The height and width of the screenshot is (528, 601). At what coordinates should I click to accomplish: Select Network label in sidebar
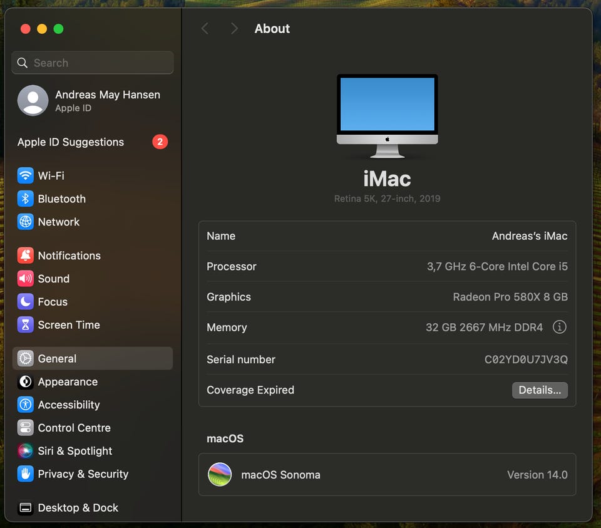click(59, 222)
